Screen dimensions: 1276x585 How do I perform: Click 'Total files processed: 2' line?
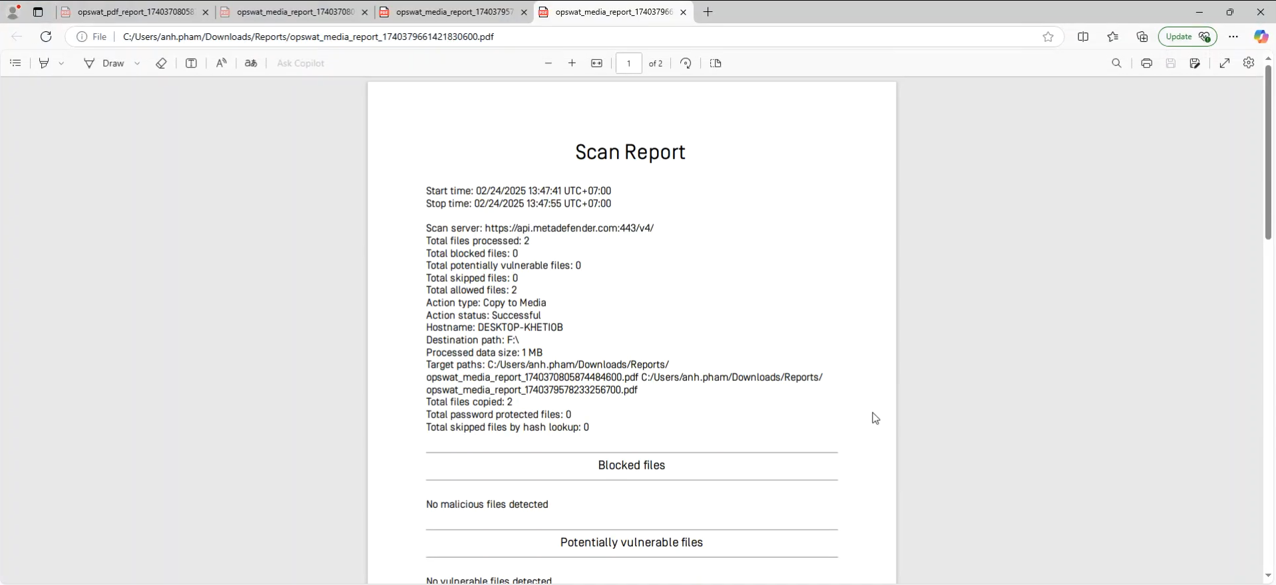(x=478, y=241)
